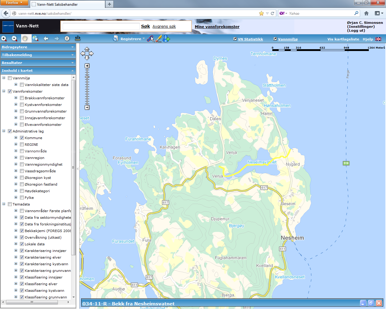Screen dimensions: 386x309
Task: Click the Yahoo search field
Action: tap(321, 13)
